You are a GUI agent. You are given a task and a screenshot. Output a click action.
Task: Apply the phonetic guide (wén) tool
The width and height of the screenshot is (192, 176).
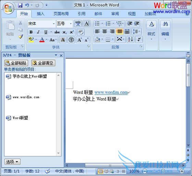click(x=78, y=23)
